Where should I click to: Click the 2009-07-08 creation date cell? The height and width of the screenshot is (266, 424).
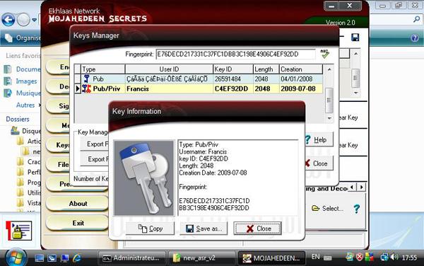coord(301,88)
